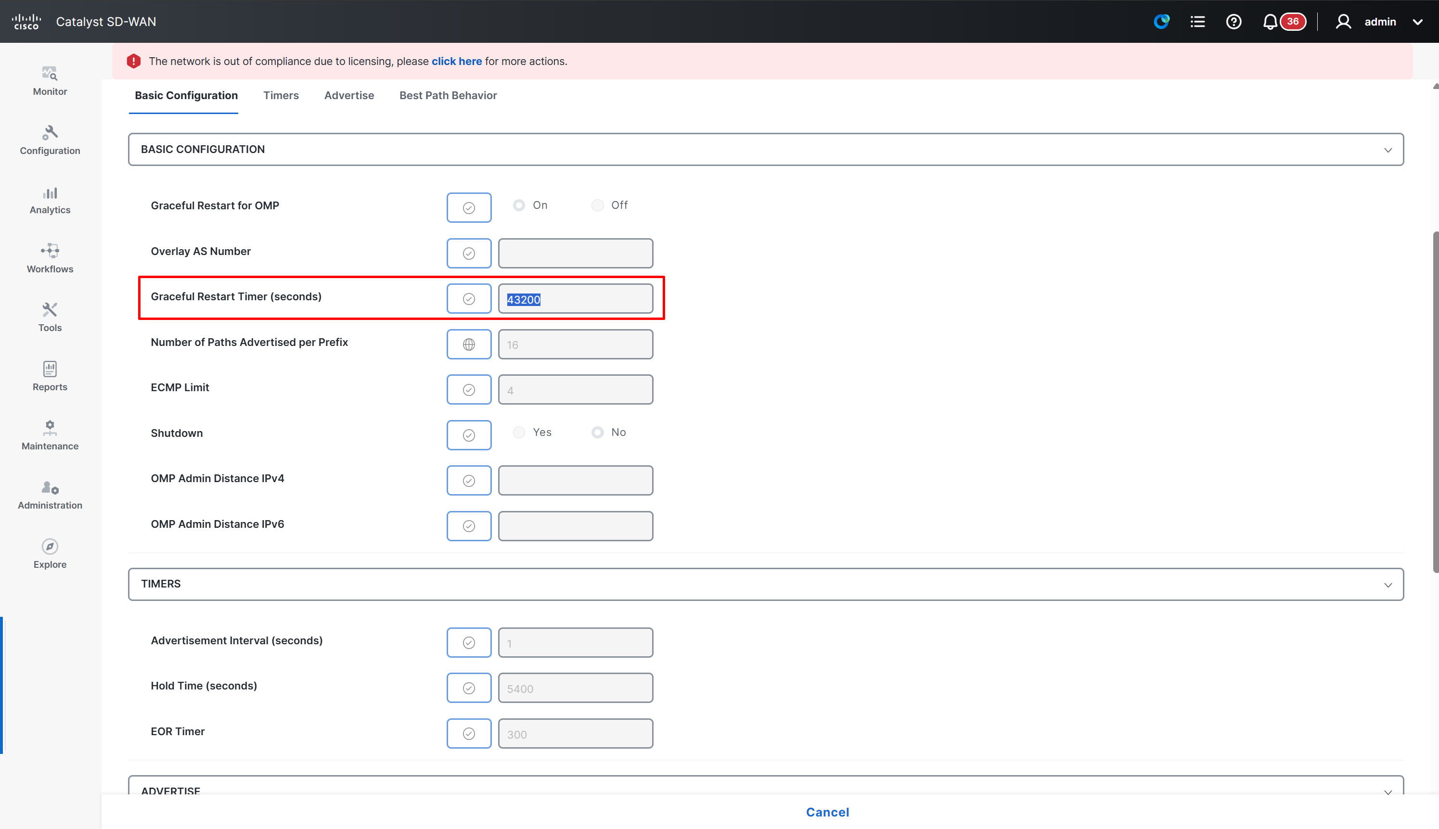The height and width of the screenshot is (829, 1439).
Task: Click the admin username label
Action: [x=1380, y=22]
